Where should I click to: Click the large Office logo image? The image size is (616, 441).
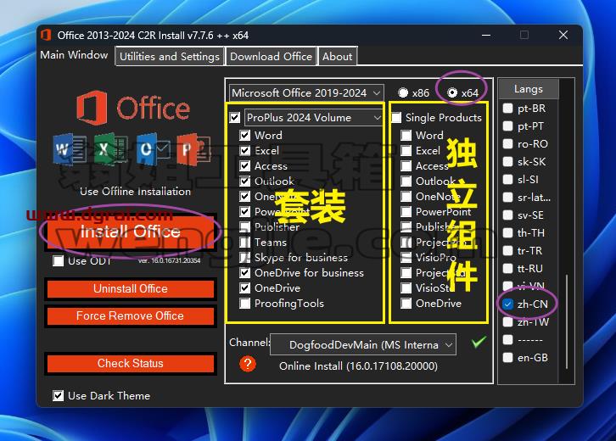point(132,108)
